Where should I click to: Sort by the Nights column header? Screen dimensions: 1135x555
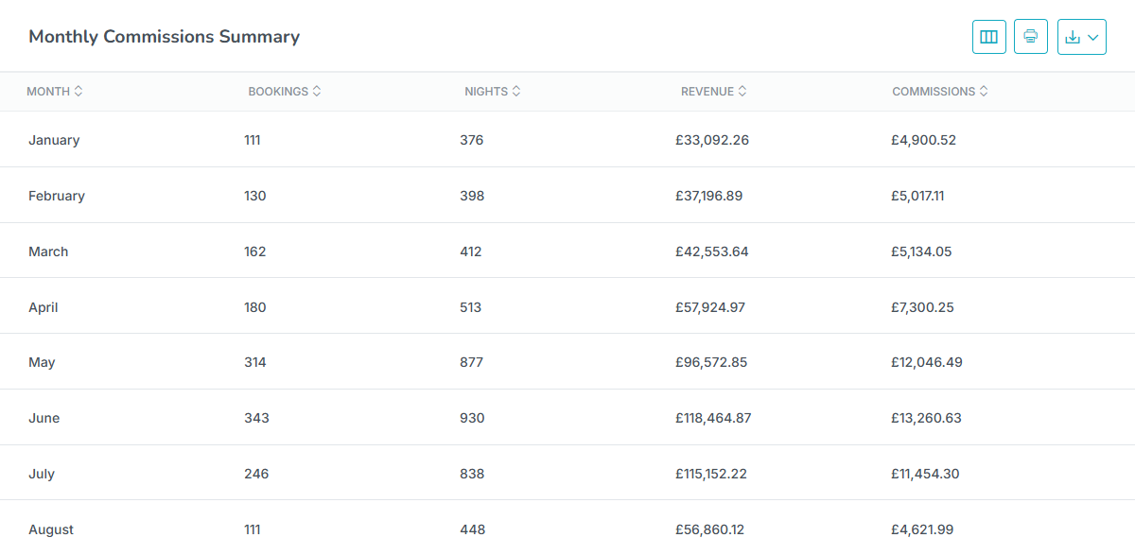(493, 92)
